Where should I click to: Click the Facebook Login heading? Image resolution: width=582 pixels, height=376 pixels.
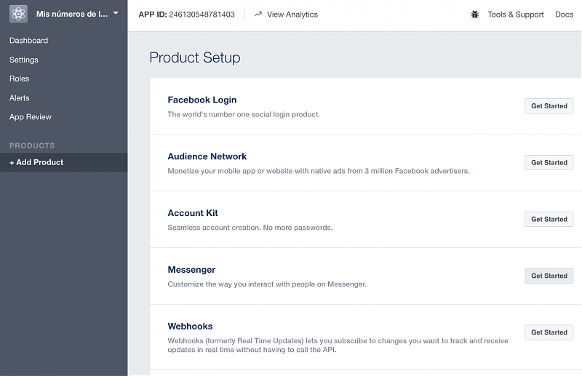(x=202, y=100)
